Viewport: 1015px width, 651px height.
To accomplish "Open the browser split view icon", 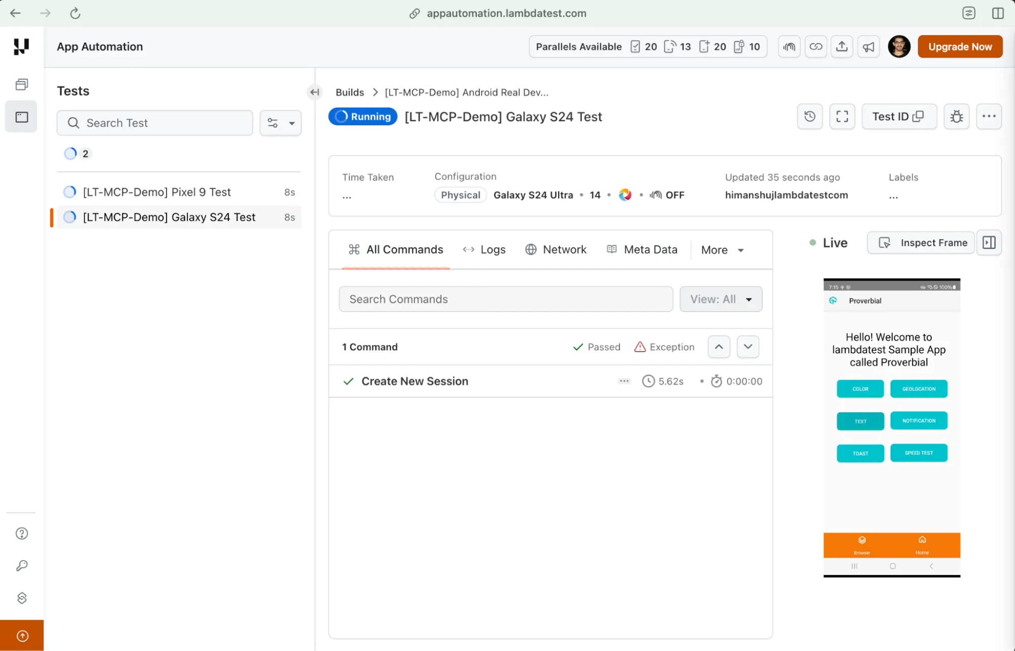I will click(998, 13).
